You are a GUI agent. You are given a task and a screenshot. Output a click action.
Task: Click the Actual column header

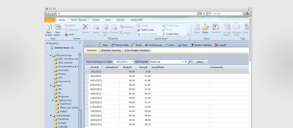[x=143, y=67]
